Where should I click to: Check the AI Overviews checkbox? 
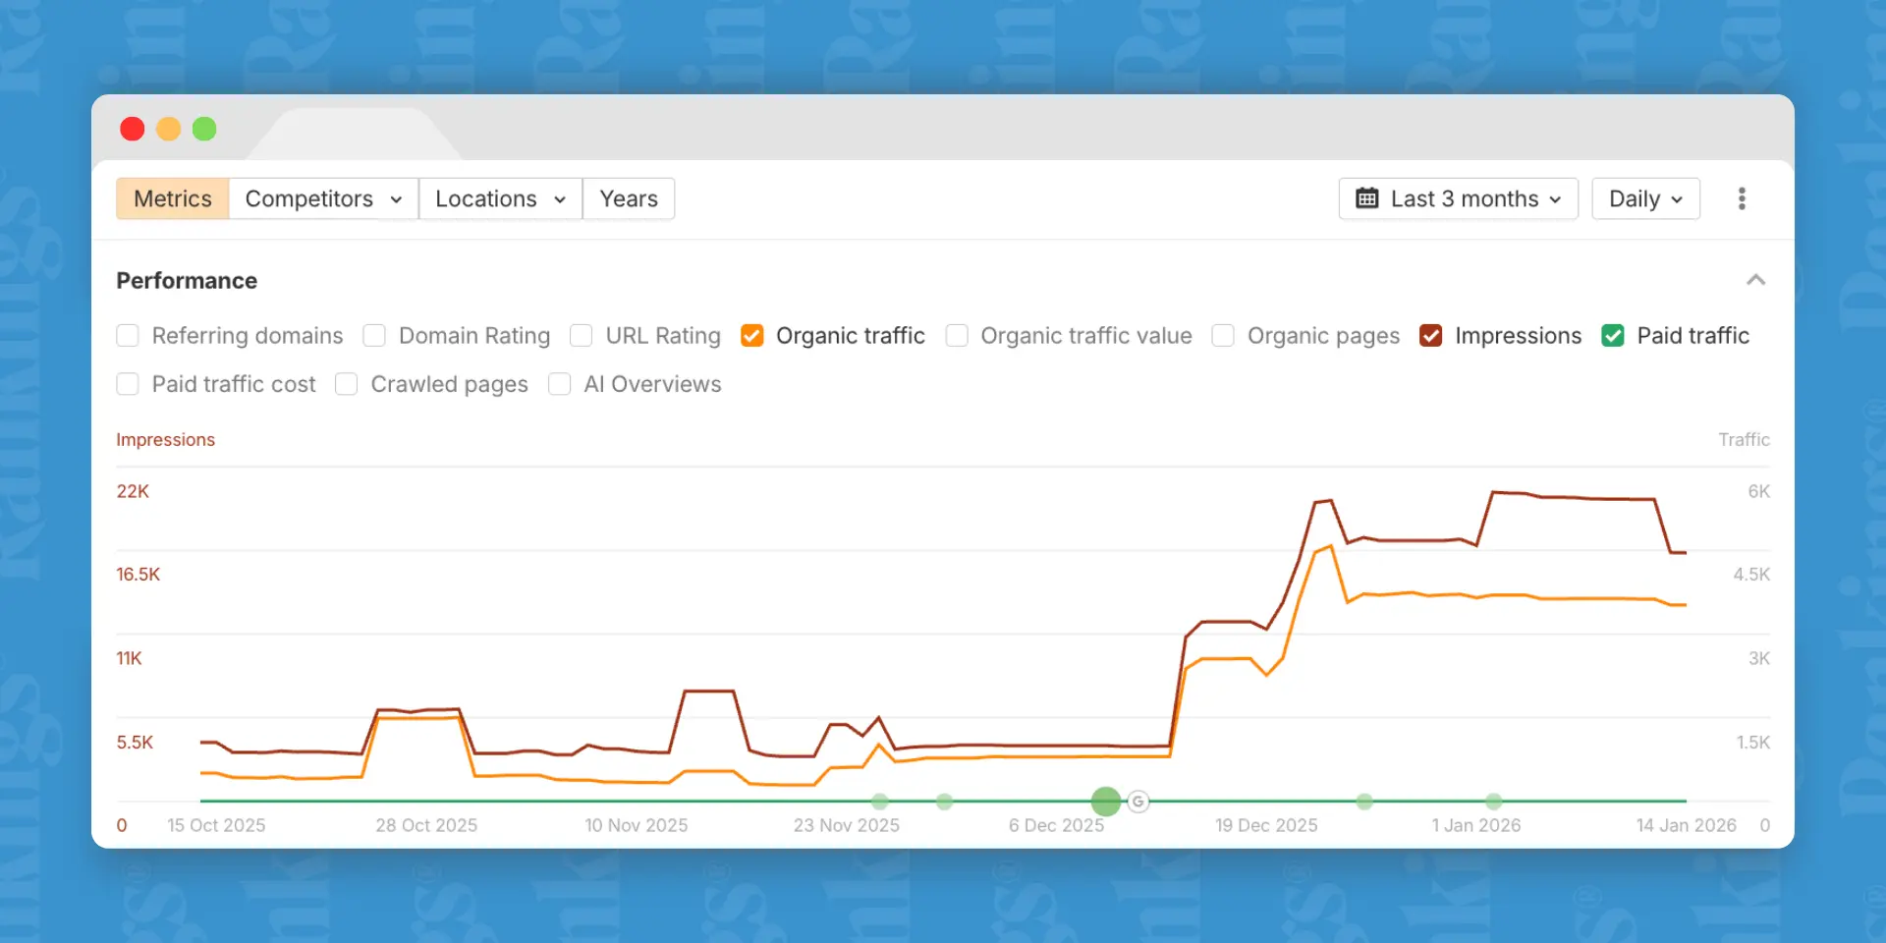[560, 384]
